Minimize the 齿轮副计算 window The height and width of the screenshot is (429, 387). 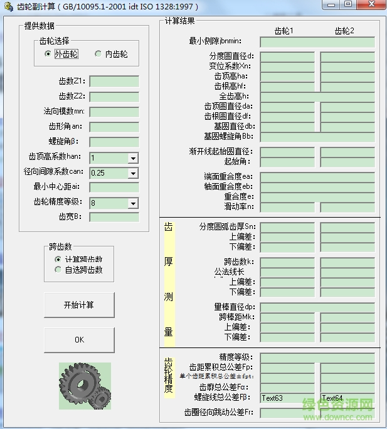(331, 4)
